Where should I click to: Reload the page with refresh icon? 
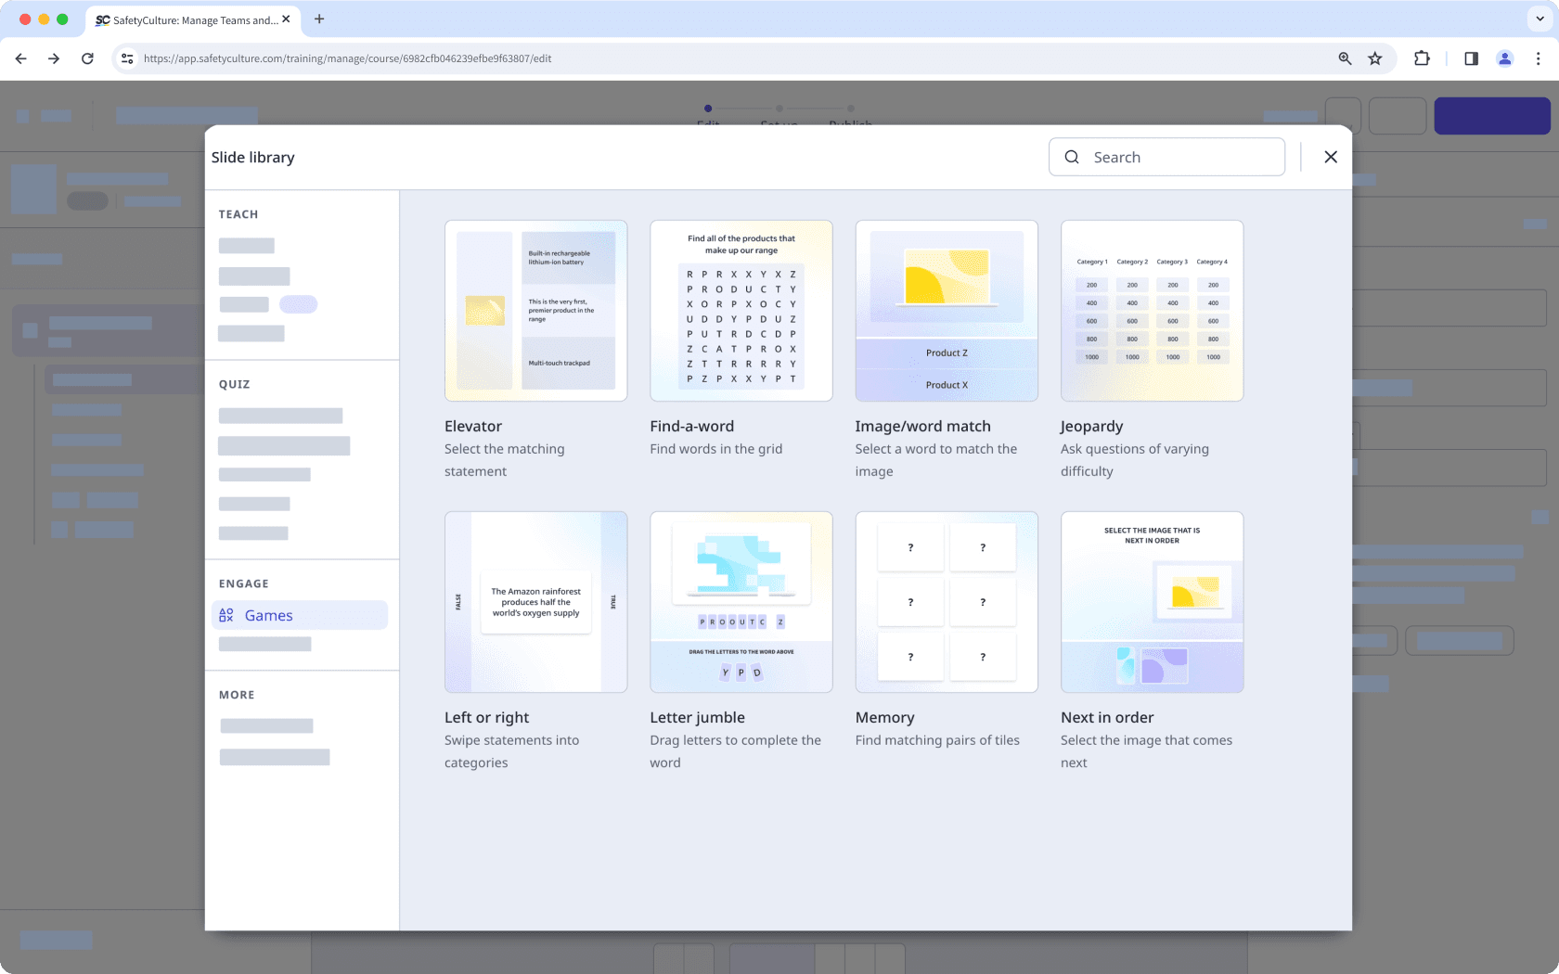point(87,58)
